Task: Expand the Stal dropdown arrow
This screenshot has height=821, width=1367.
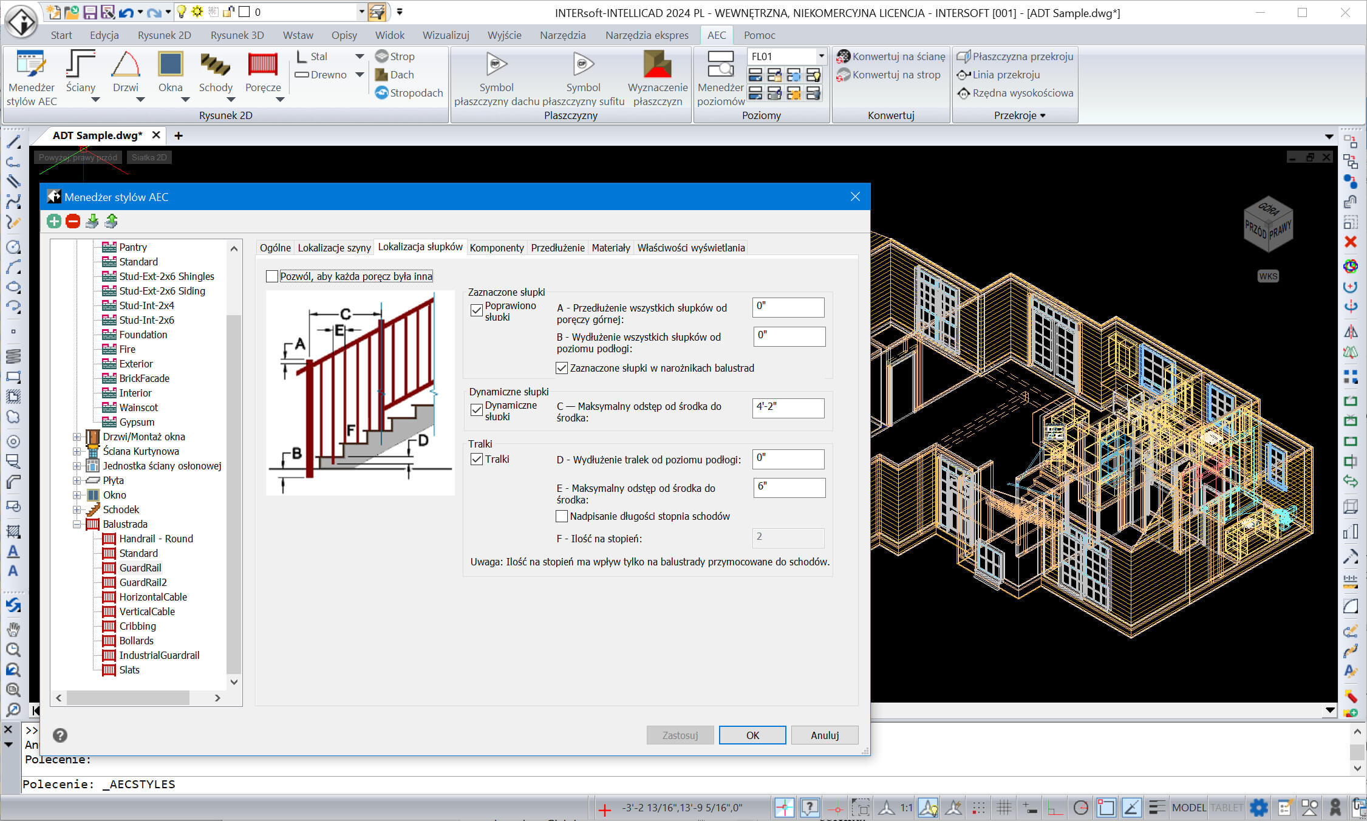Action: pos(360,56)
